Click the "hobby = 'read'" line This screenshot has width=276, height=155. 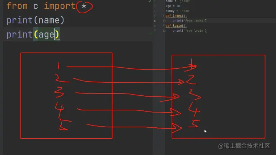coord(178,11)
